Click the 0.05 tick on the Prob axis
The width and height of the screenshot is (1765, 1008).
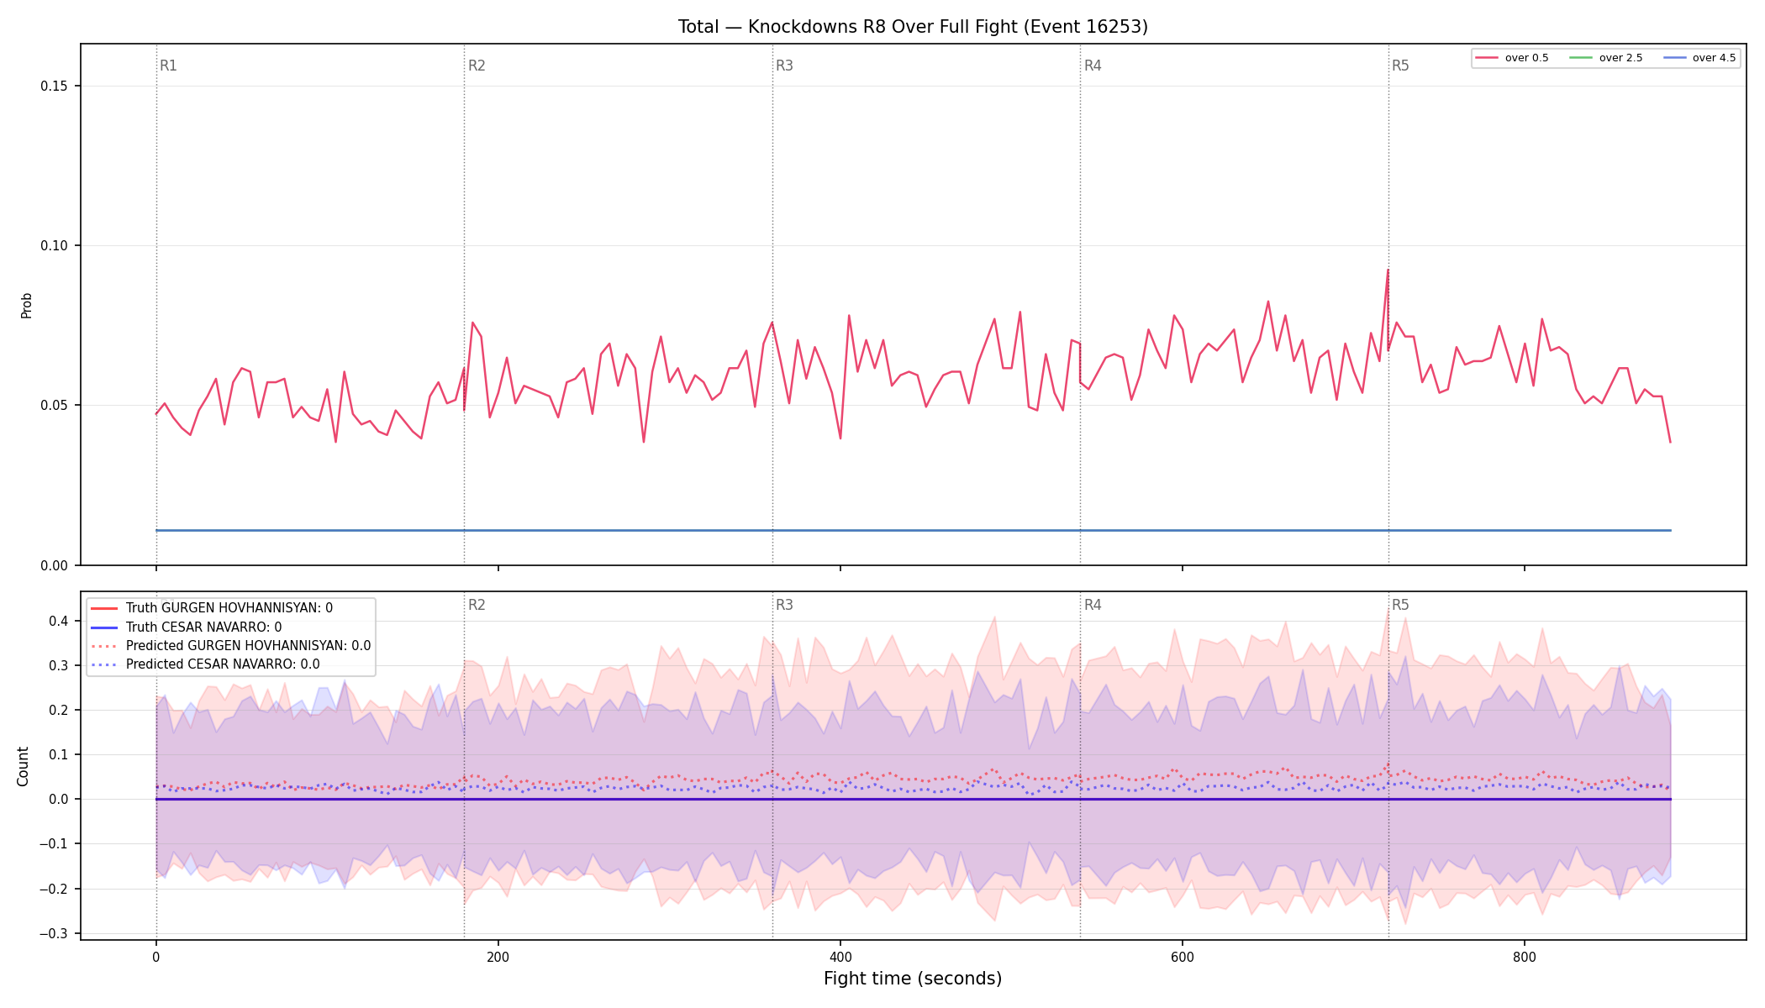tap(55, 406)
